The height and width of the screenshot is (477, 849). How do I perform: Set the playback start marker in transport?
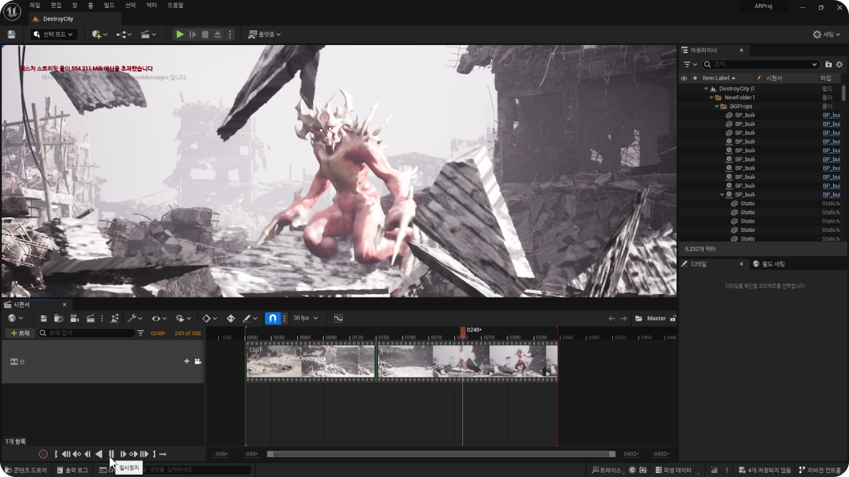click(x=56, y=454)
